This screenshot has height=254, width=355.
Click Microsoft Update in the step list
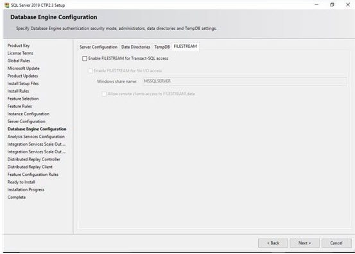pyautogui.click(x=23, y=68)
